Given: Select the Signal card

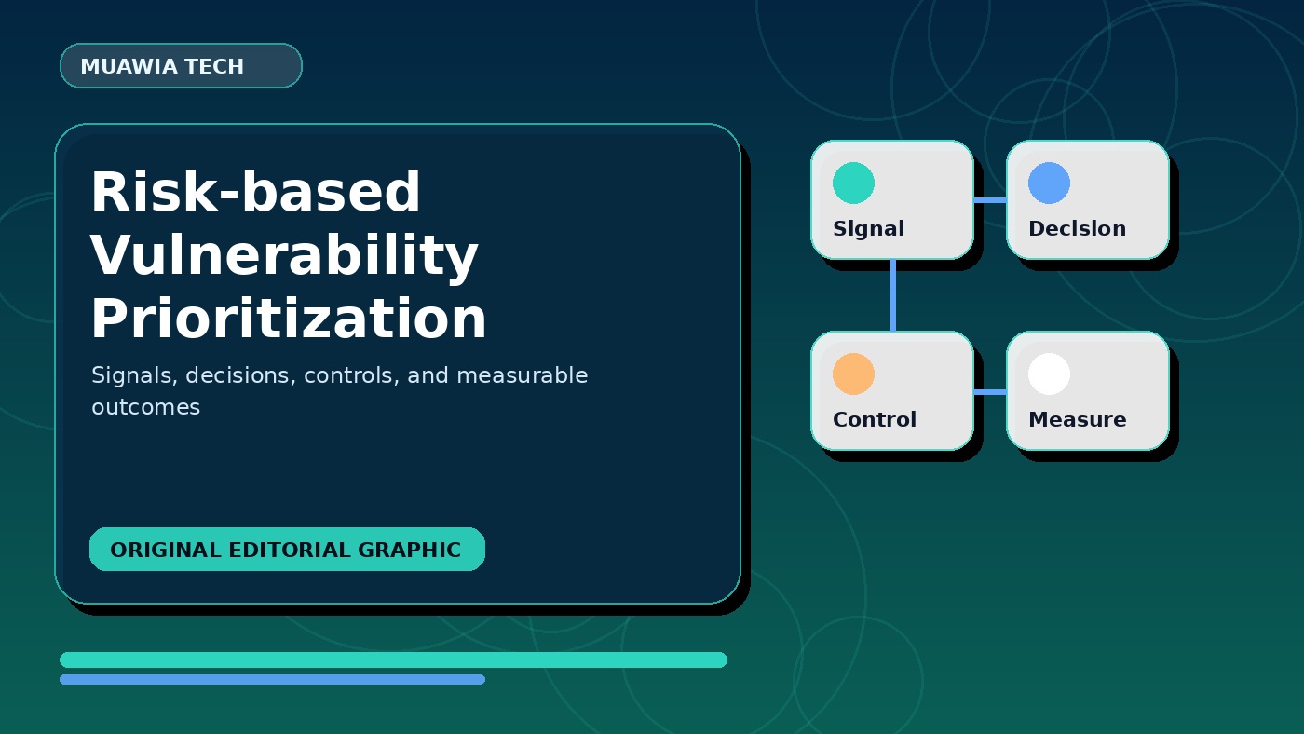Looking at the screenshot, I should pyautogui.click(x=892, y=199).
